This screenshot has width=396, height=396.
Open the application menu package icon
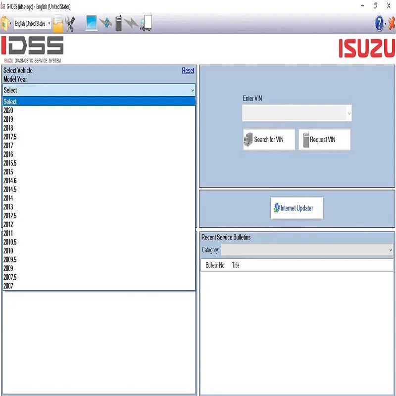tap(5, 23)
